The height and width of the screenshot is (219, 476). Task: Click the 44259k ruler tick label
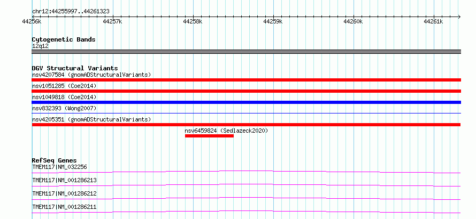(x=273, y=21)
